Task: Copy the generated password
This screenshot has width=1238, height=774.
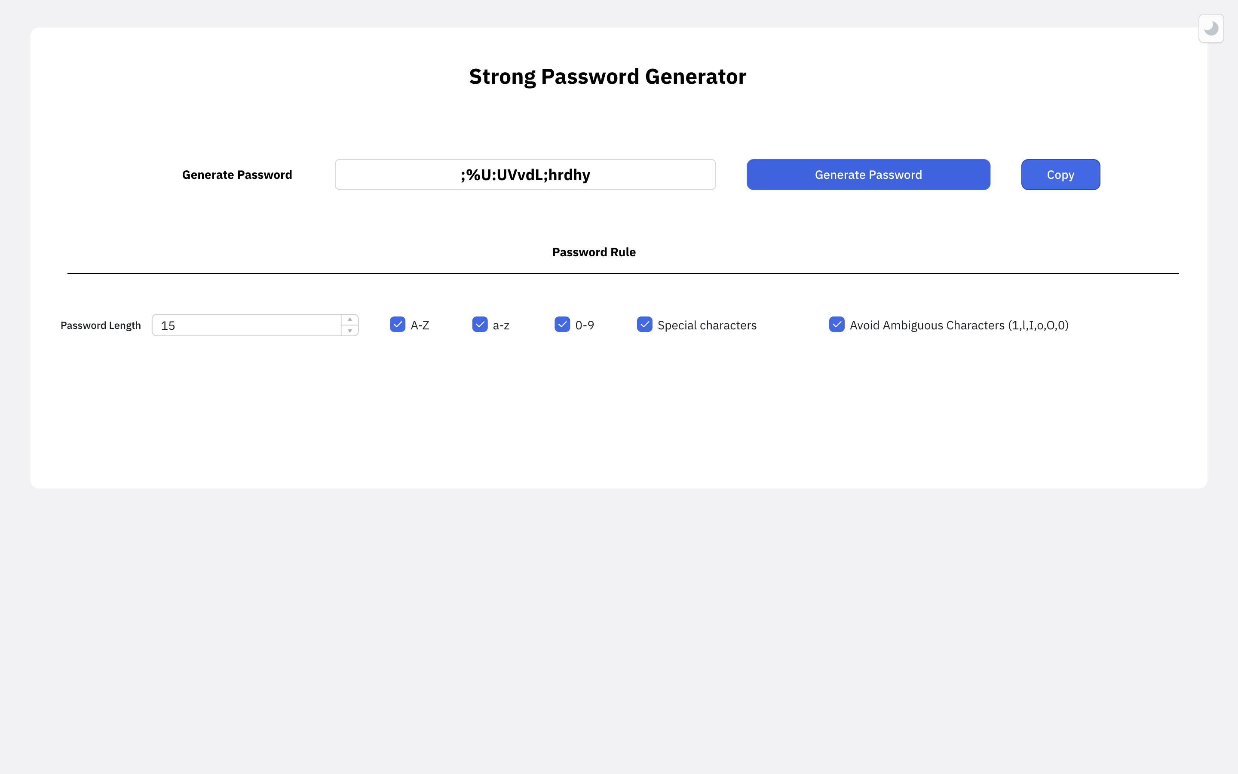Action: (1060, 175)
